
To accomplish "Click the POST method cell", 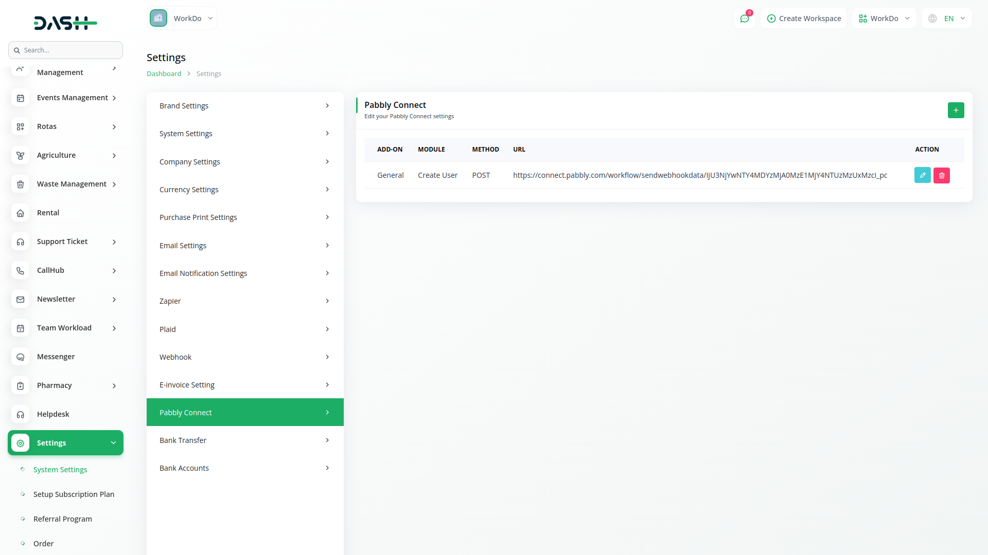I will [481, 175].
